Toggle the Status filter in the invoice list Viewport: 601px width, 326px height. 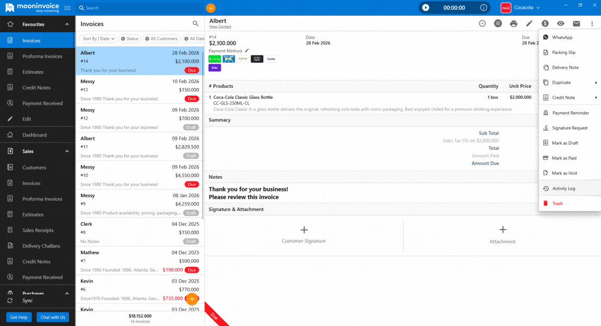129,38
